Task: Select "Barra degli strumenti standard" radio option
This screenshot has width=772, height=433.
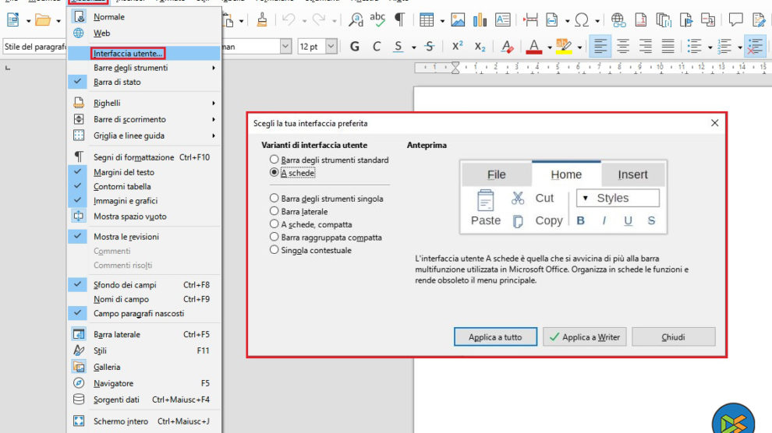Action: (x=274, y=160)
